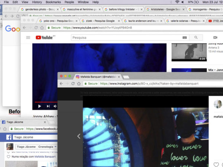Click the YouTube logo
This screenshot has height=167, width=223.
coord(45,37)
